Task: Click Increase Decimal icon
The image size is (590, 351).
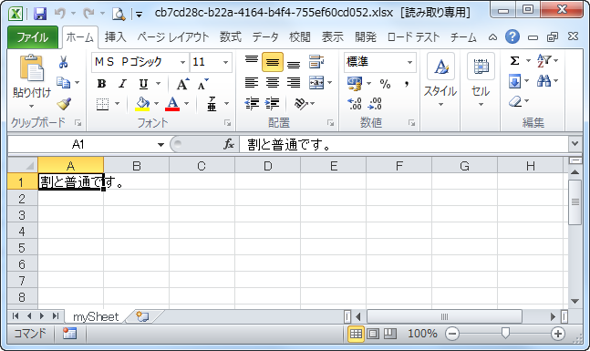Action: point(355,103)
